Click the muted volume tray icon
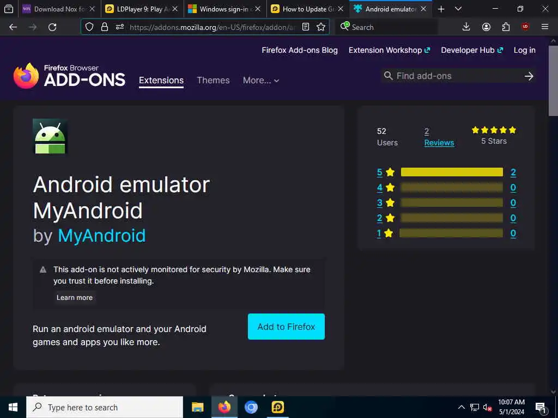 (487, 407)
